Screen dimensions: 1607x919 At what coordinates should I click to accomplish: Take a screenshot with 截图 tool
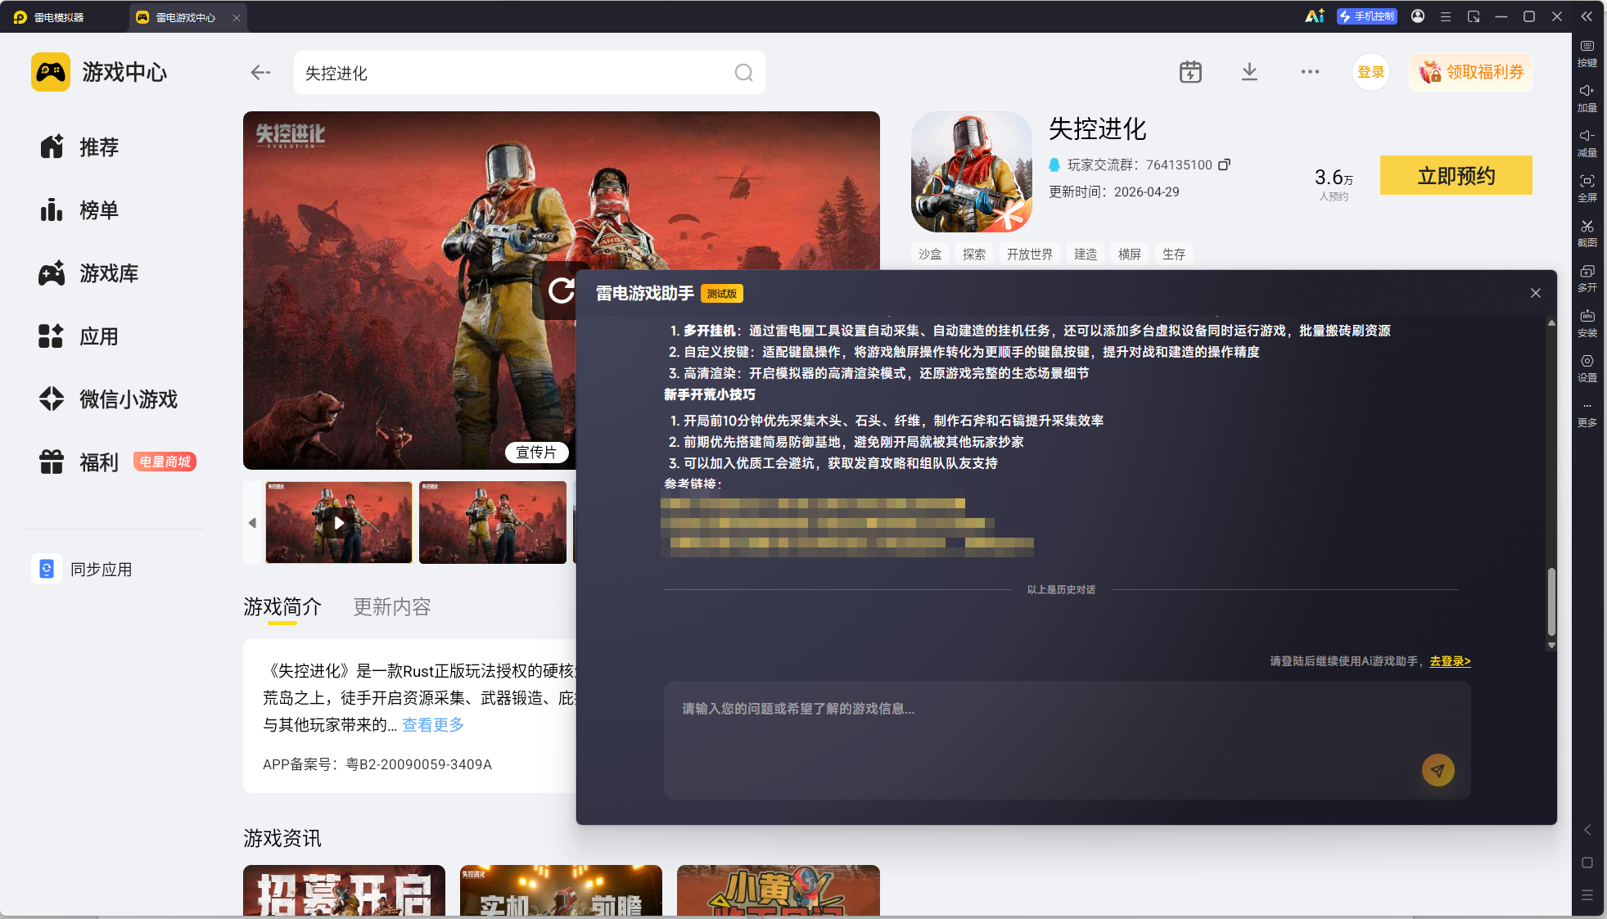click(x=1587, y=233)
